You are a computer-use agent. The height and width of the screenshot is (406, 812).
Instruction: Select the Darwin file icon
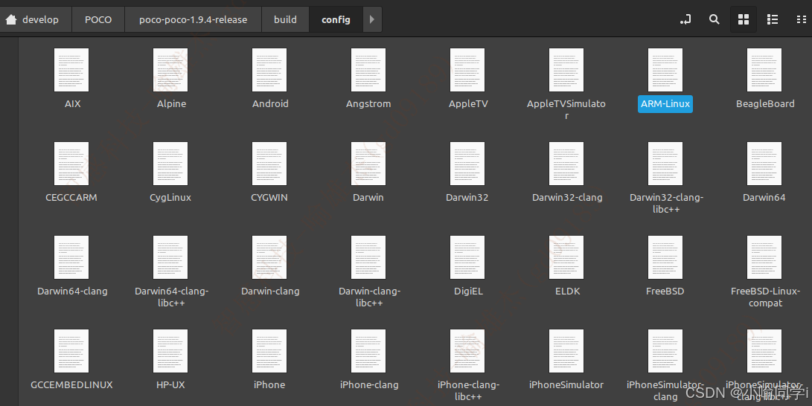[x=368, y=164]
